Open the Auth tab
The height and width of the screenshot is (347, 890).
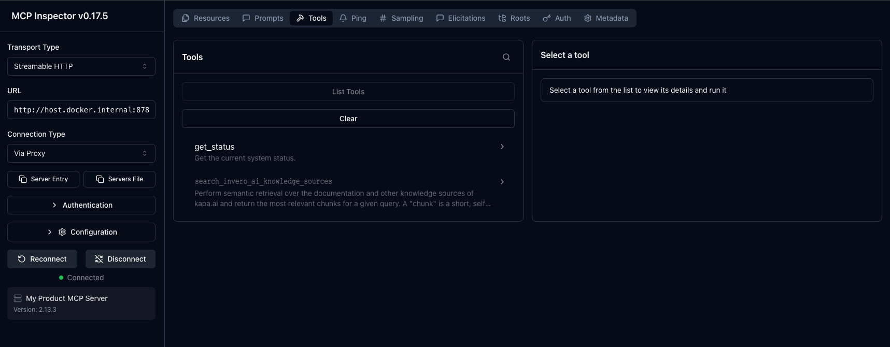557,18
